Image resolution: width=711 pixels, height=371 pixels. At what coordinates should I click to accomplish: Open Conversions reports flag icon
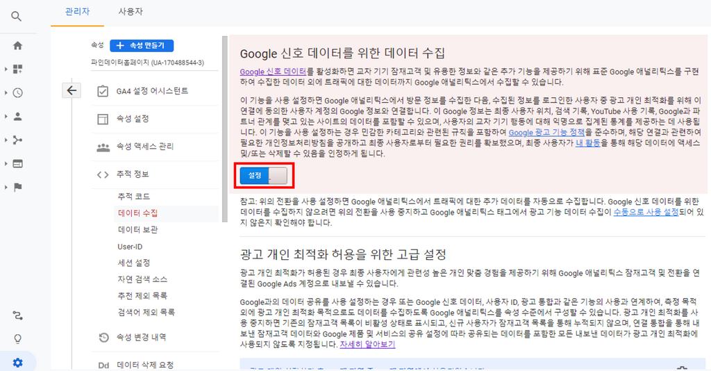17,188
